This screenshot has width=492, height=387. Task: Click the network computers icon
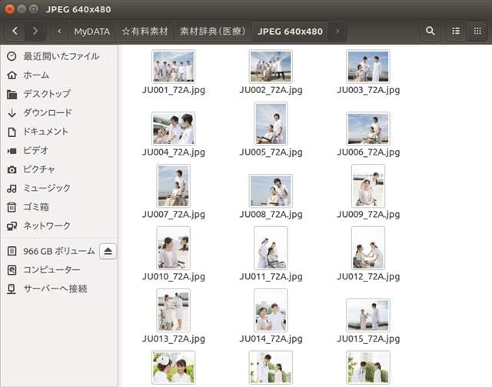click(x=12, y=226)
